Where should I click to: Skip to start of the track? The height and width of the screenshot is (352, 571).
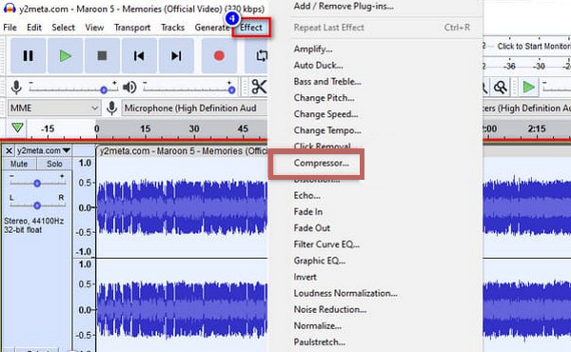(139, 56)
